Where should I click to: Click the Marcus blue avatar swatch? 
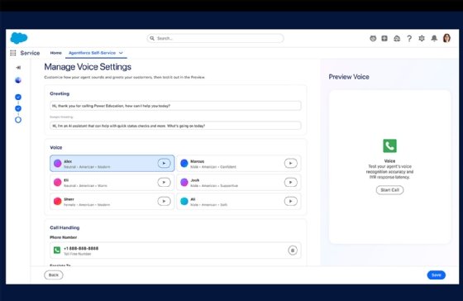(184, 164)
